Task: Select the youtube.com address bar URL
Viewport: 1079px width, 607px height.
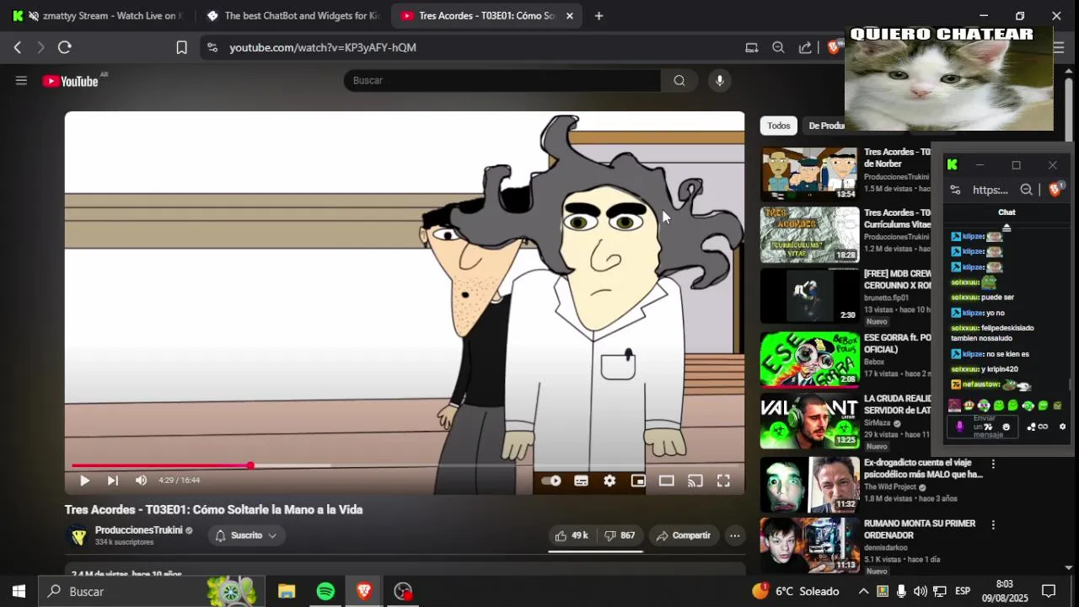Action: pyautogui.click(x=323, y=47)
